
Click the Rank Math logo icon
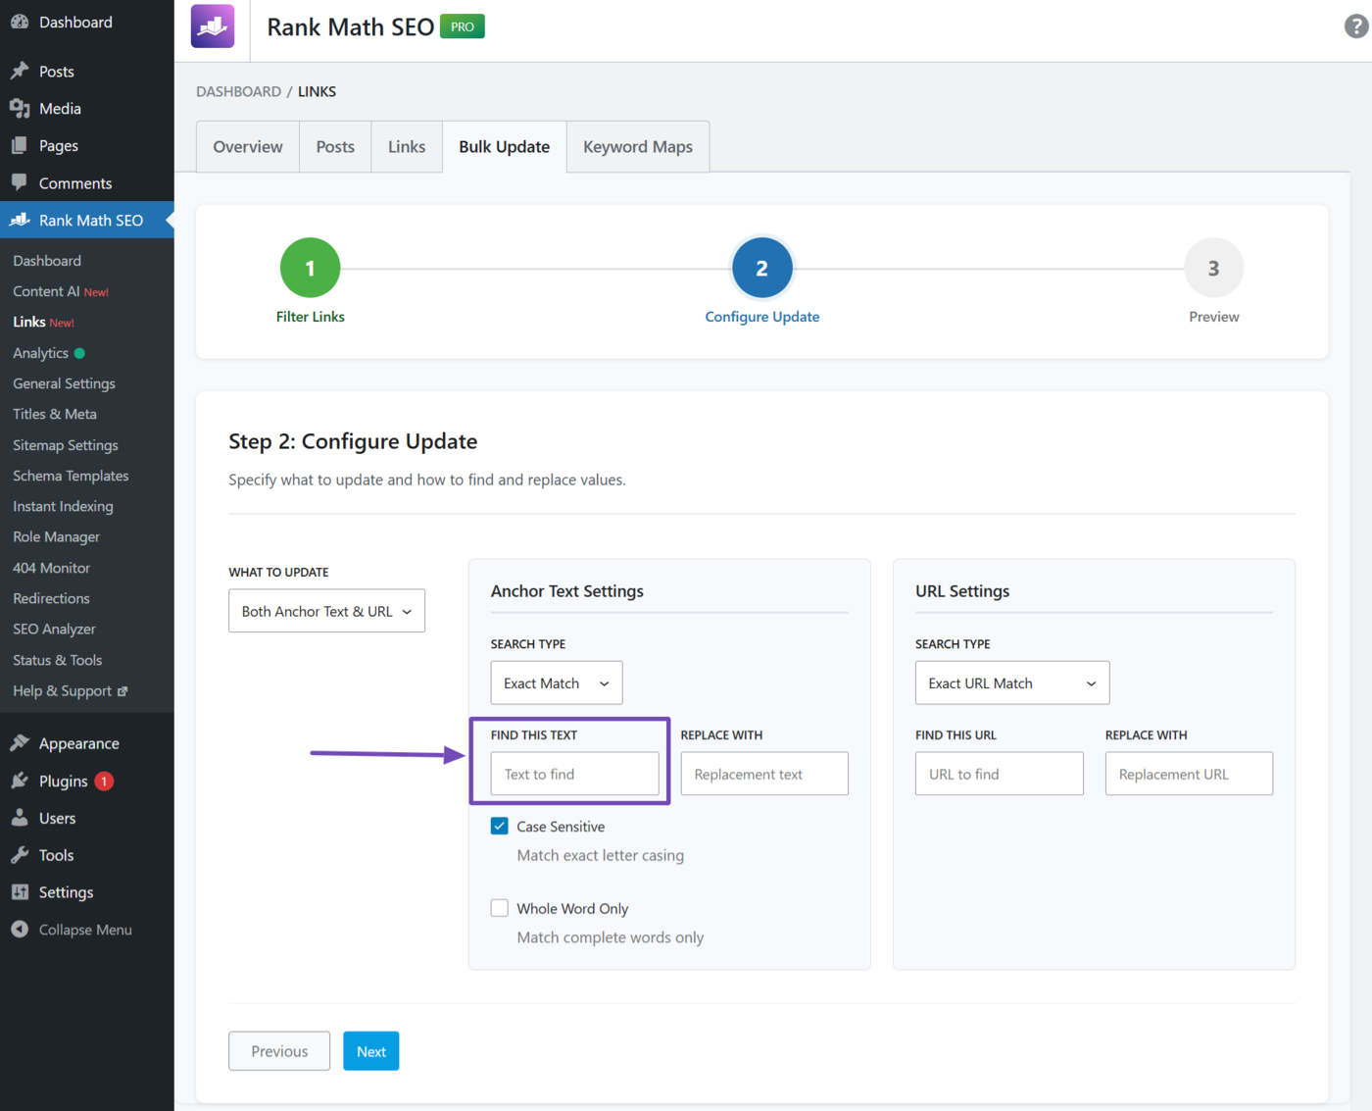click(213, 26)
